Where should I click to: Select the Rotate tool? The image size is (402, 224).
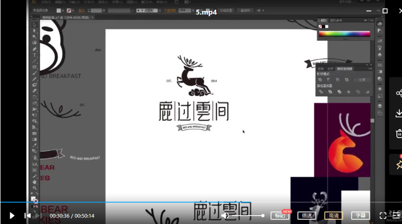[x=34, y=97]
